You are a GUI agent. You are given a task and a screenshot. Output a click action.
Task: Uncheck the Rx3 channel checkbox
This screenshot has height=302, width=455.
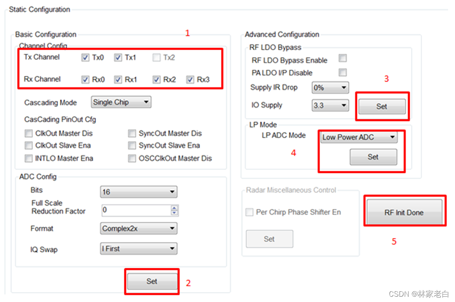click(x=190, y=79)
